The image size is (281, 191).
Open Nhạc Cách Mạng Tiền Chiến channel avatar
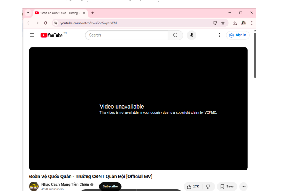[34, 186]
